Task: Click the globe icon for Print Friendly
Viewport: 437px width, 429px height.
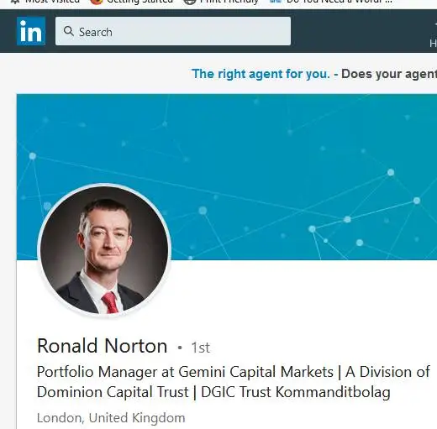Action: [189, 2]
